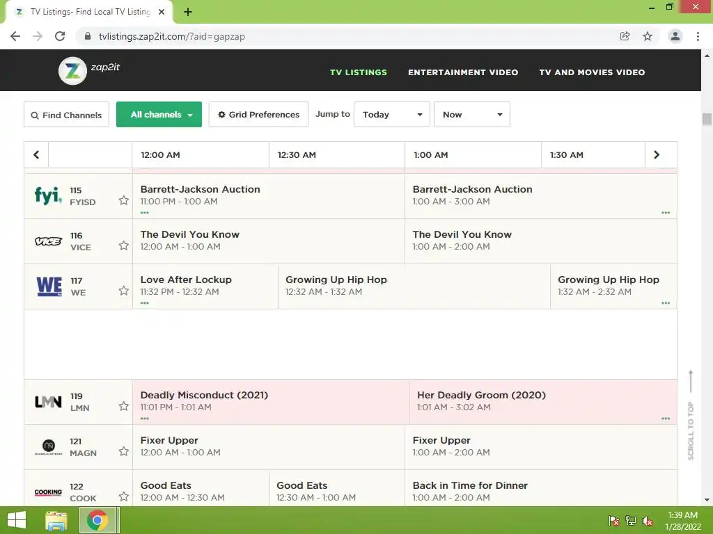Viewport: 713px width, 534px height.
Task: Open the Now time dropdown
Action: (x=472, y=115)
